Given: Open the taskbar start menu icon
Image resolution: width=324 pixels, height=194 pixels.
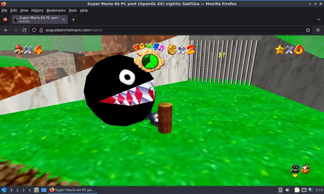Looking at the screenshot, I should click(x=4, y=190).
